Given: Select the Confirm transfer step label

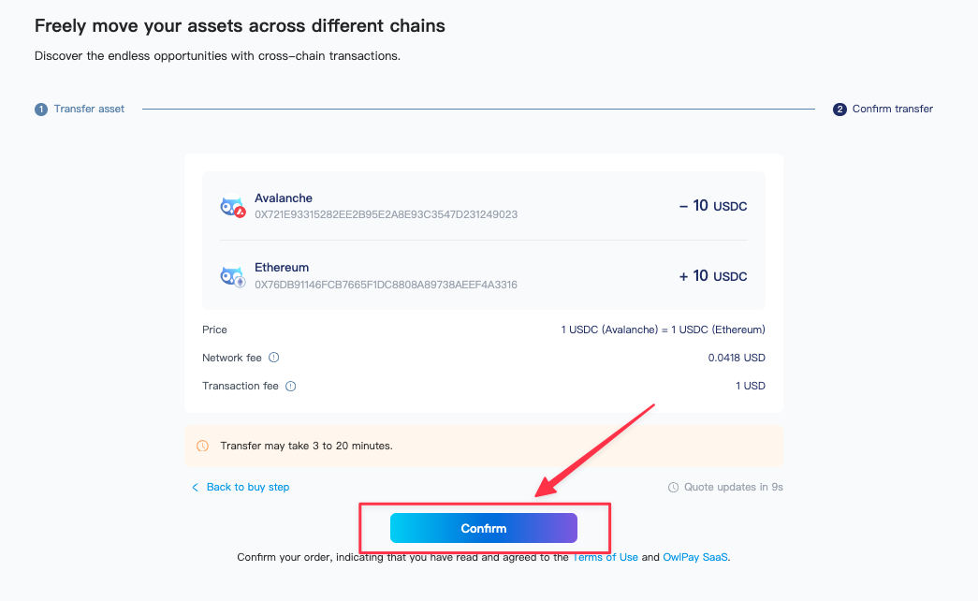Looking at the screenshot, I should pyautogui.click(x=892, y=110).
